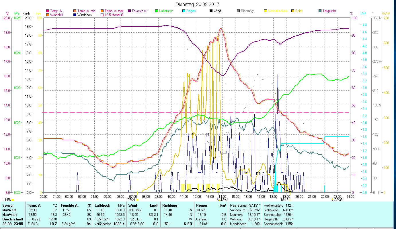Click the Durchschnitt row label

coord(12,219)
